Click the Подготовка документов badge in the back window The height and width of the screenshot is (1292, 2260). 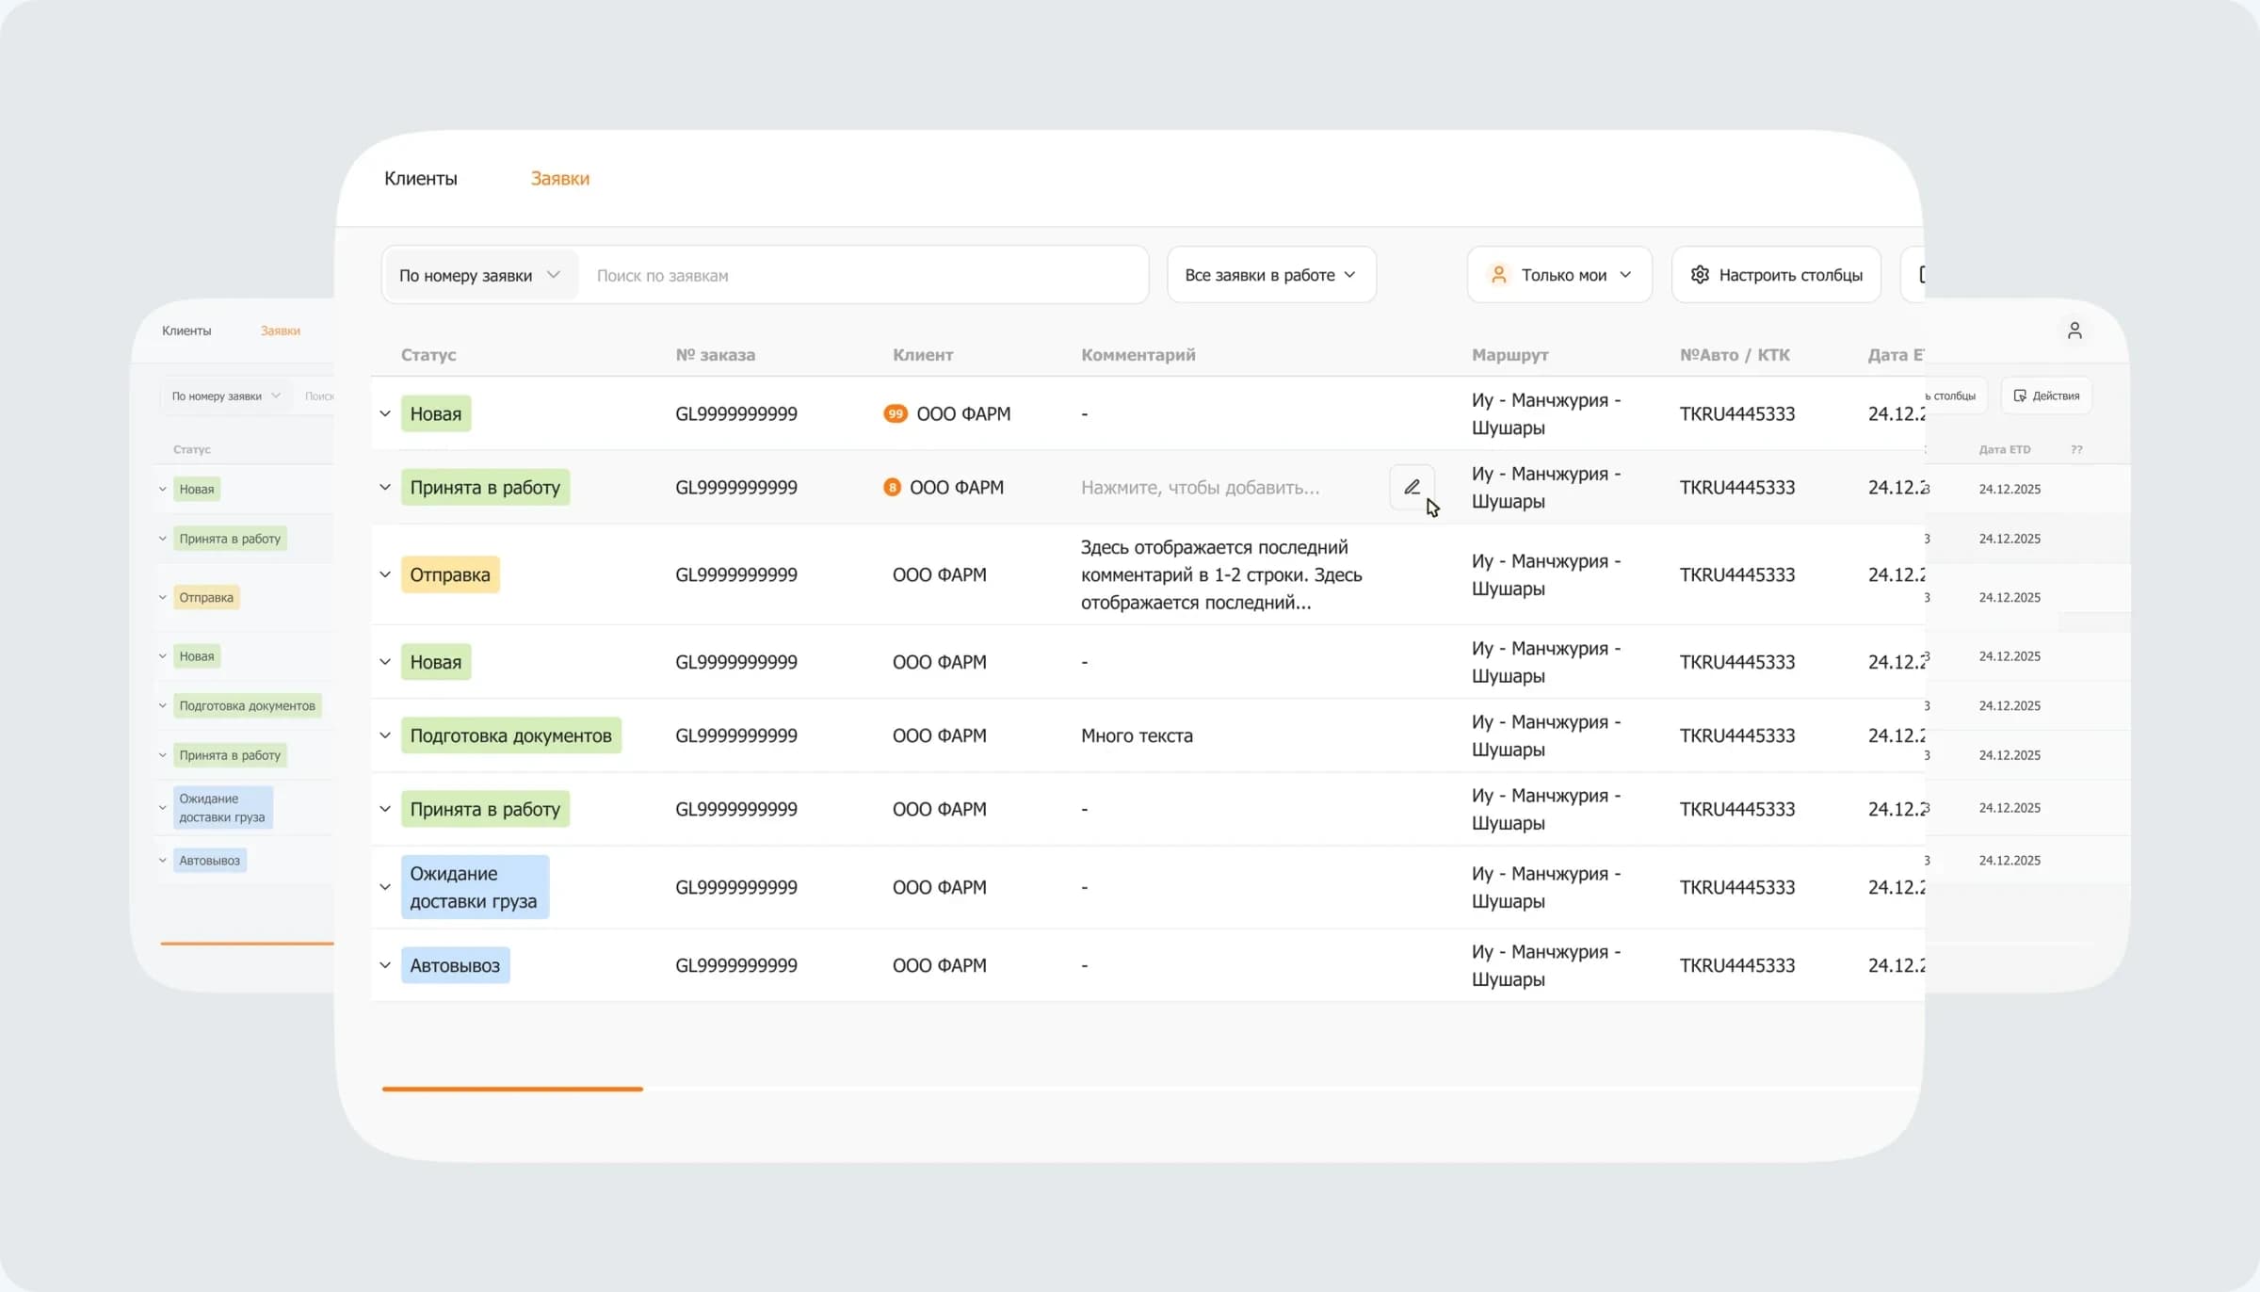[x=248, y=705]
